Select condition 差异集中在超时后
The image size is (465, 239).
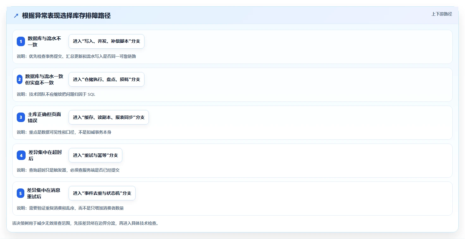click(x=45, y=155)
